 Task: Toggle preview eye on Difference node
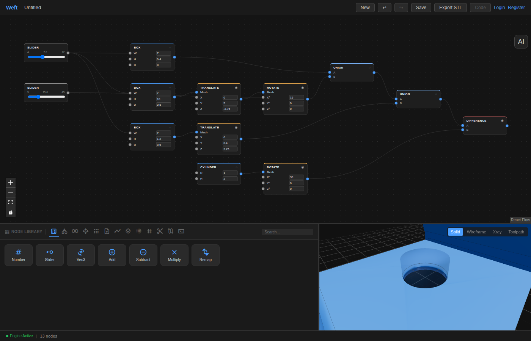point(502,121)
